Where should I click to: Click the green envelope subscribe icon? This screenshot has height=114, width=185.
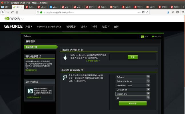[142, 37]
